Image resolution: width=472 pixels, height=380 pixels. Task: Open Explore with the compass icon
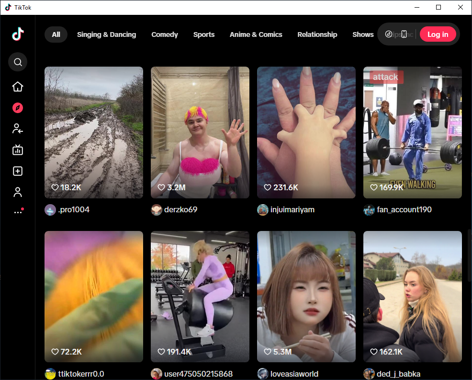coord(18,108)
